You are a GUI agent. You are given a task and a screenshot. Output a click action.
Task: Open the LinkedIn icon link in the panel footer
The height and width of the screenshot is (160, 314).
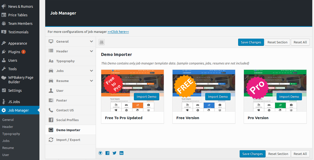[x=122, y=153]
